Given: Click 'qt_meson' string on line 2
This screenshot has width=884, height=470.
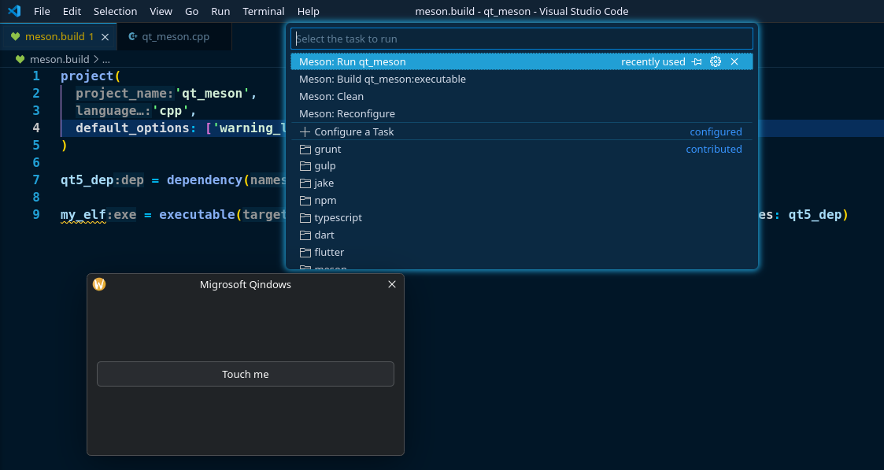Looking at the screenshot, I should pos(212,94).
